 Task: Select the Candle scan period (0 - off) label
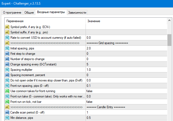tap(27, 112)
